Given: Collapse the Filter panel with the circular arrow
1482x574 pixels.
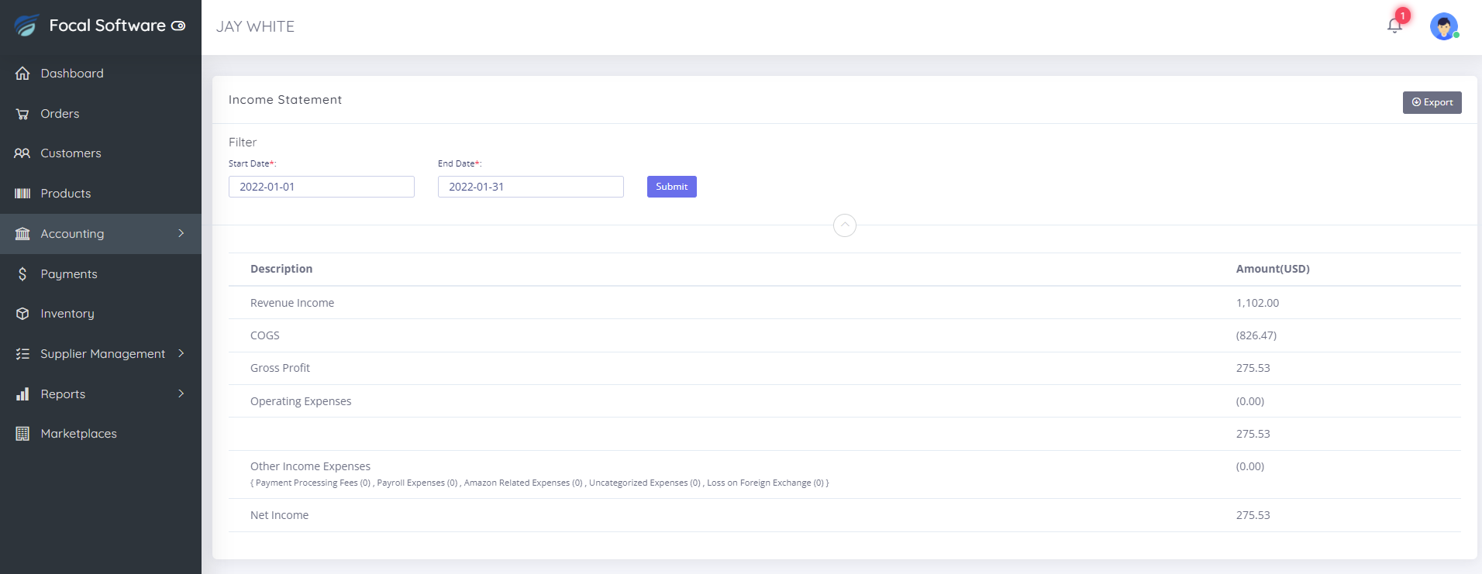Looking at the screenshot, I should pos(845,225).
